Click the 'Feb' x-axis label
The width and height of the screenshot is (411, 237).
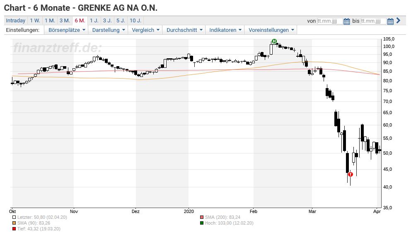(254, 211)
